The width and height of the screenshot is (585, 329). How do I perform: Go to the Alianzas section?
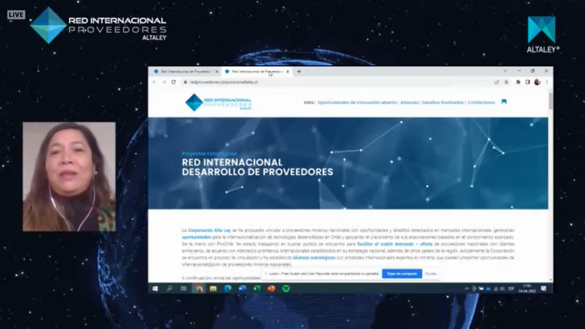(x=409, y=103)
